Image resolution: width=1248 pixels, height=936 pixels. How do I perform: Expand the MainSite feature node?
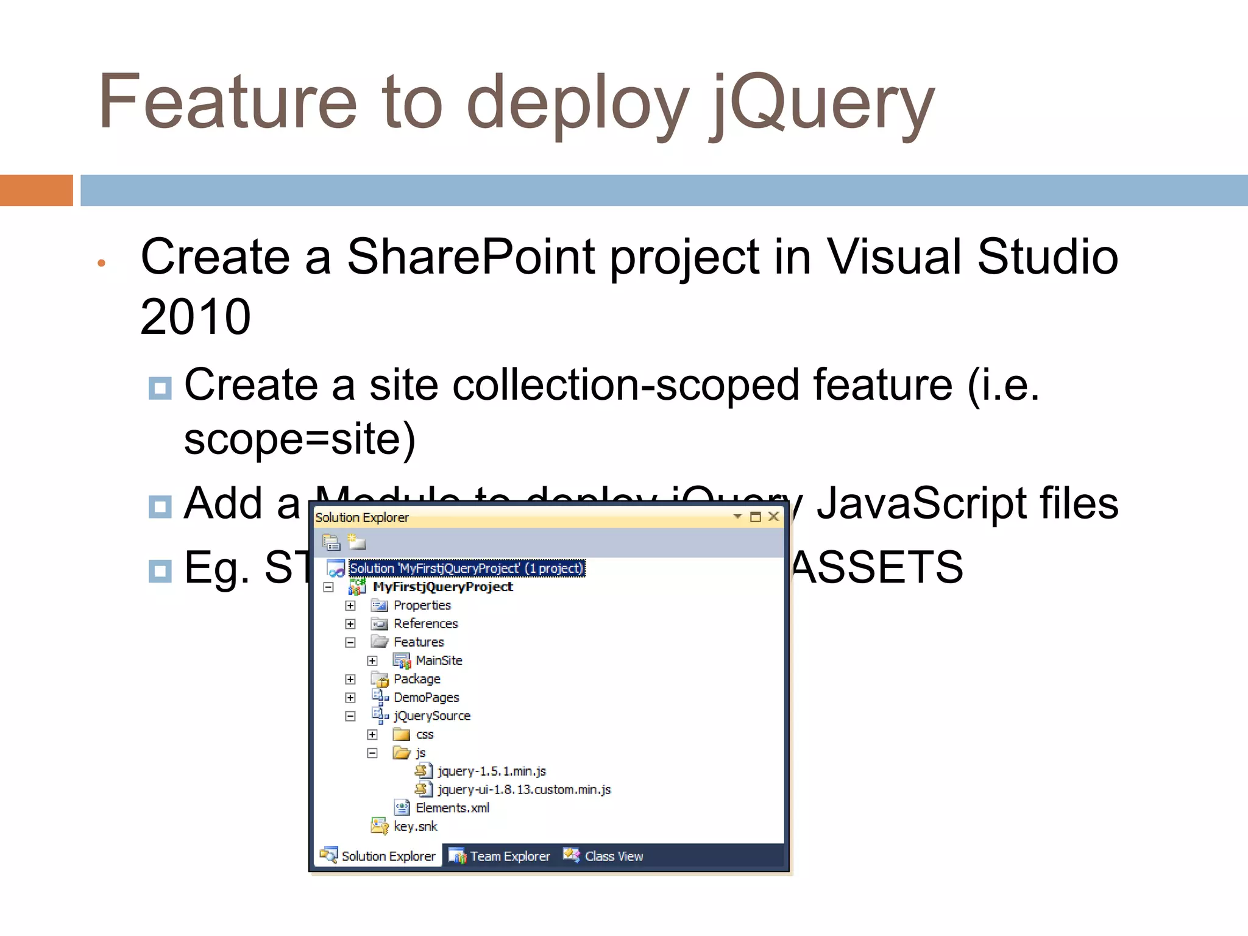[x=372, y=661]
